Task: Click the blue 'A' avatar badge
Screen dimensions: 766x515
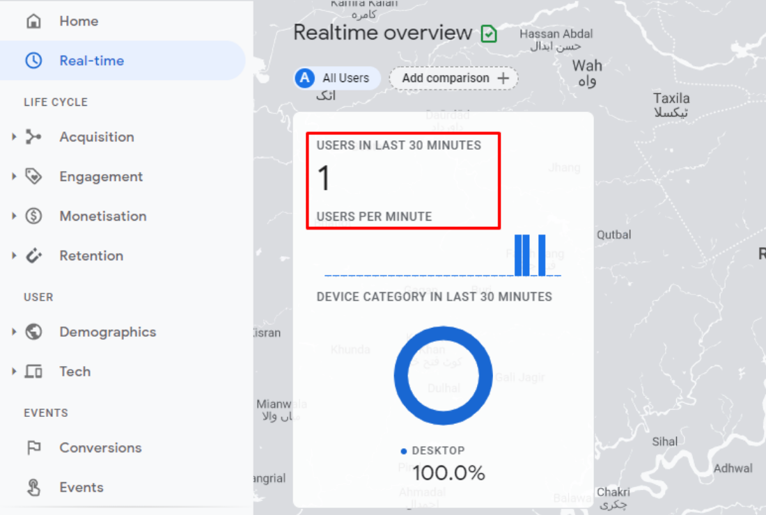Action: click(x=305, y=78)
